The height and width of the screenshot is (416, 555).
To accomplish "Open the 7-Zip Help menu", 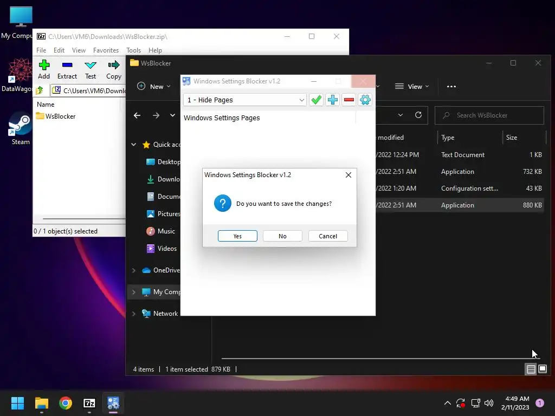I will click(155, 50).
